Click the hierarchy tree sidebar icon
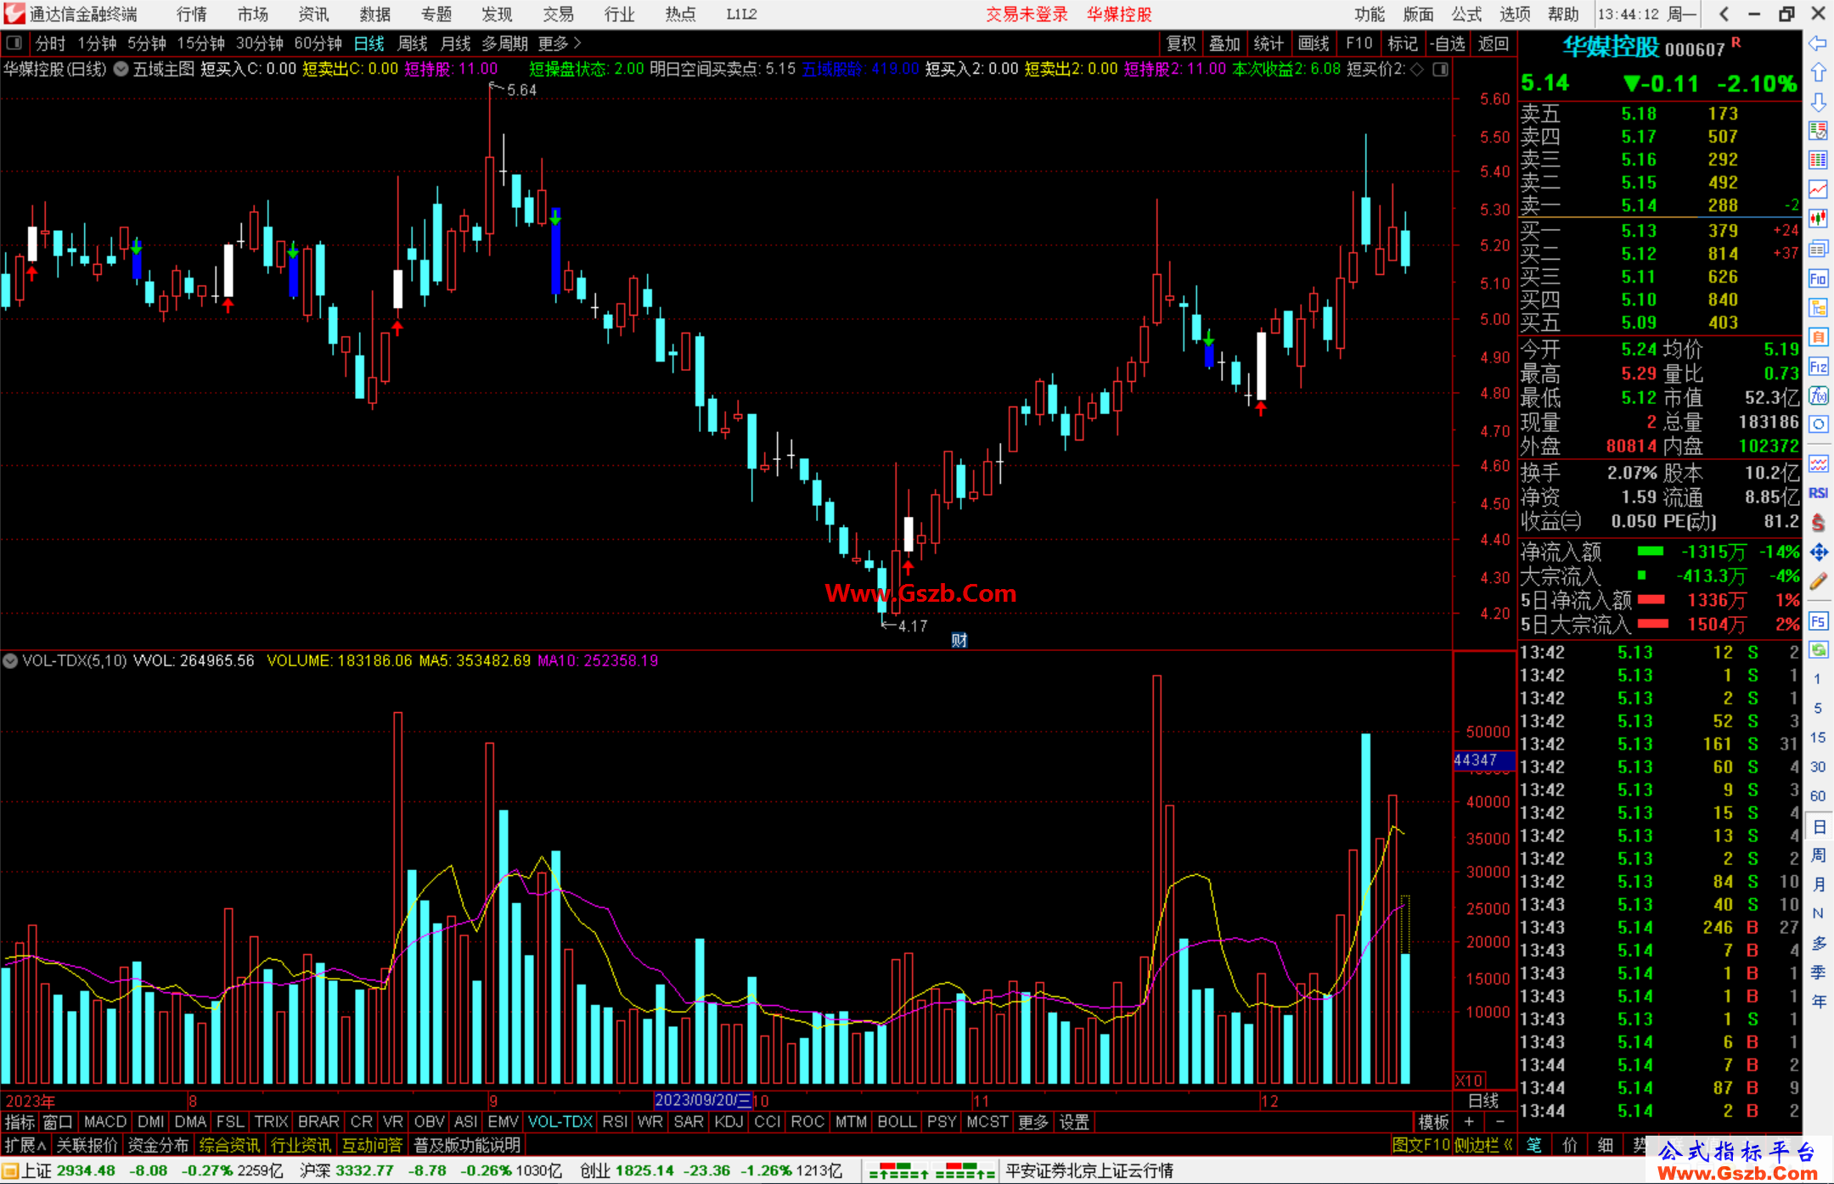Image resolution: width=1834 pixels, height=1184 pixels. [1818, 307]
